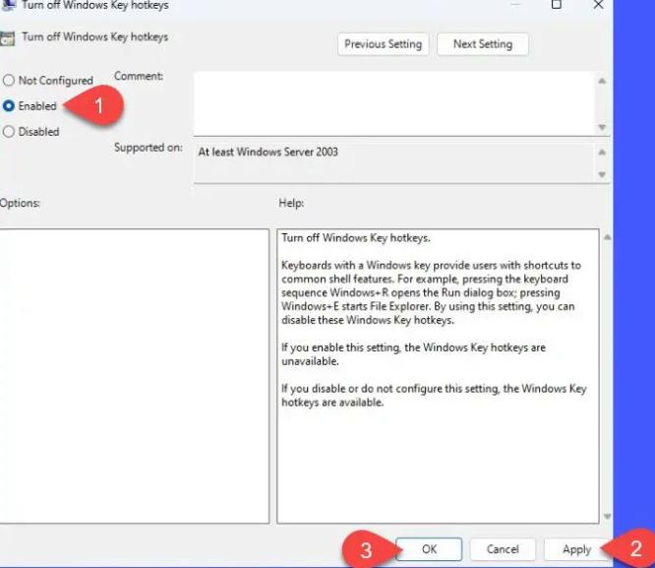Screen dimensions: 655x568
Task: Click the sentence starting 'If you disable or do not configure'
Action: pyautogui.click(x=434, y=396)
